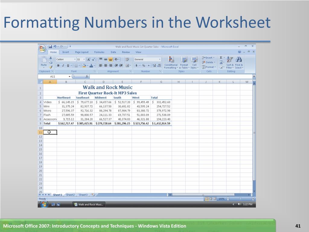Click the Accounting Number Format dollar button
309x232 pixels.
[136, 66]
